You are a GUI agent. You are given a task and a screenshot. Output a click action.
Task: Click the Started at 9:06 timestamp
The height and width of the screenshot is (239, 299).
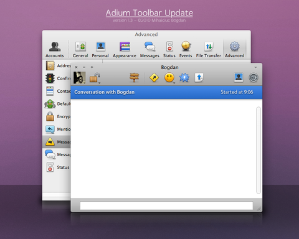point(237,92)
